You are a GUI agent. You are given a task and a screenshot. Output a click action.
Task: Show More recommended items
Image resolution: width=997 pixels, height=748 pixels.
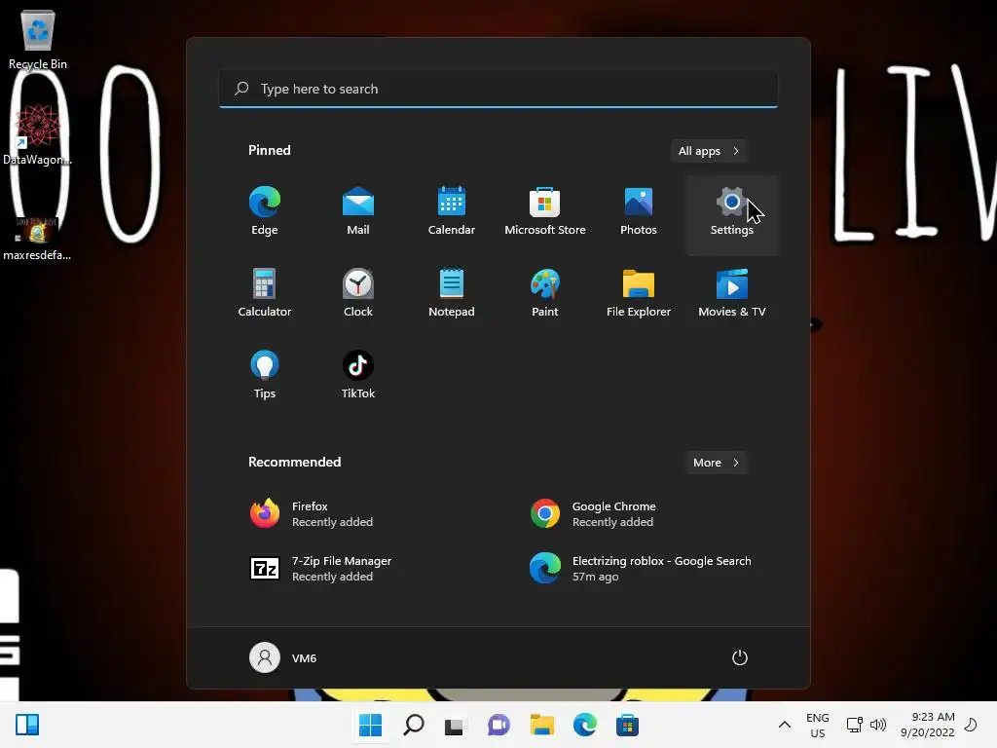(716, 463)
